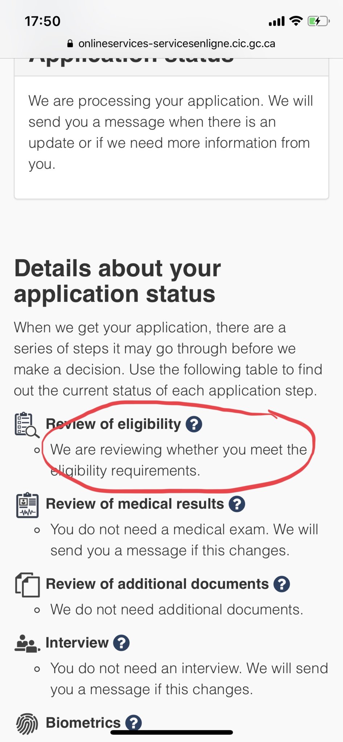Open help for Review of additional documents
This screenshot has width=343, height=742.
click(x=282, y=584)
